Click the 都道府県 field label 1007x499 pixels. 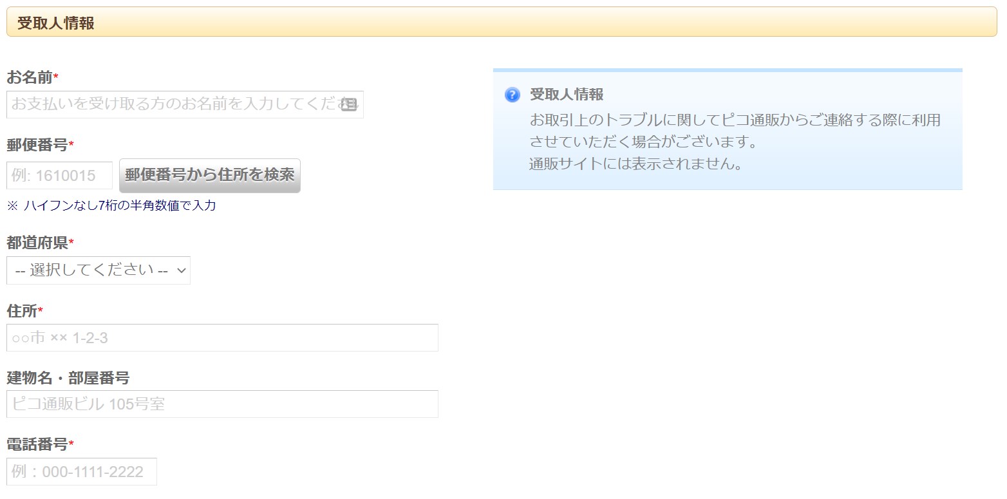point(37,243)
